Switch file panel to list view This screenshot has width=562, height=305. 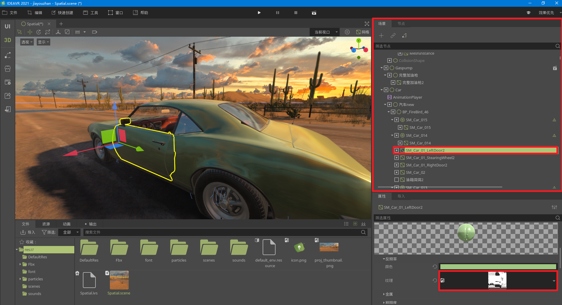point(346,224)
